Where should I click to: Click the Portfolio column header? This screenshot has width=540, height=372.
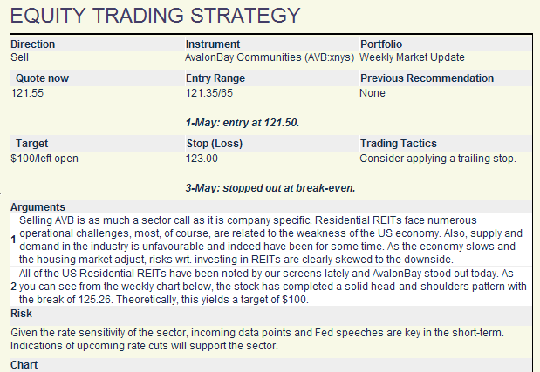click(x=383, y=44)
